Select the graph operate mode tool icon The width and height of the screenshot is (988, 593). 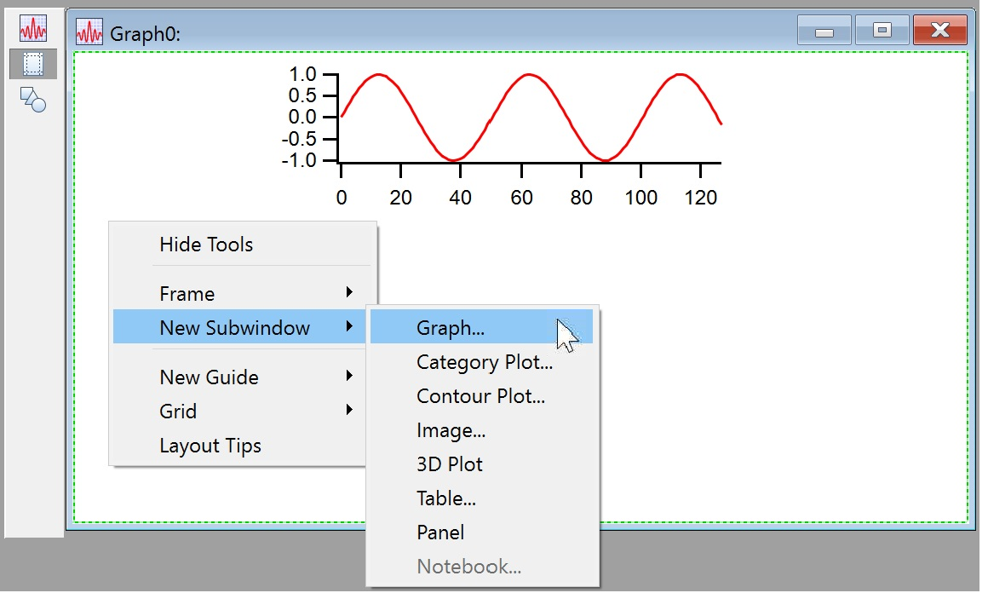click(33, 30)
